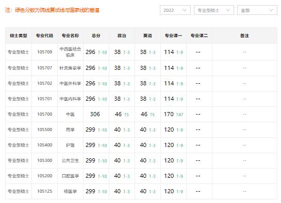
Task: Click the orange note about green scores
Action: [x=52, y=10]
